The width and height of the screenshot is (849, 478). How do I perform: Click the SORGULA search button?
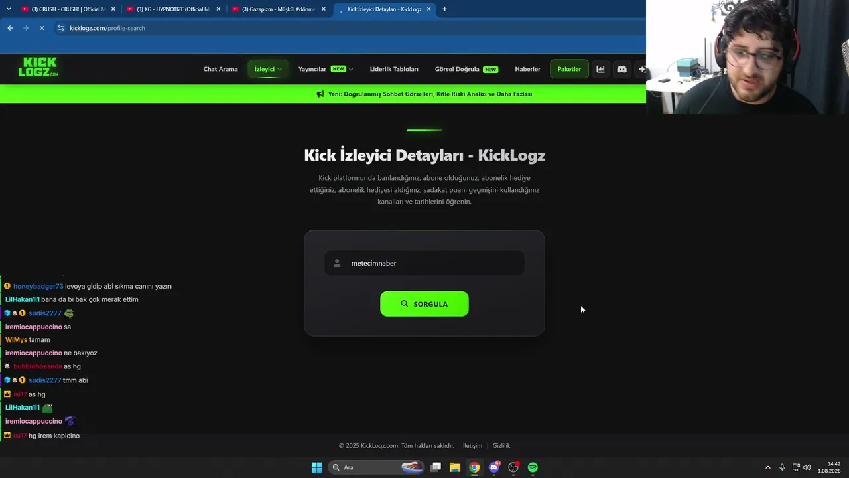(x=424, y=304)
